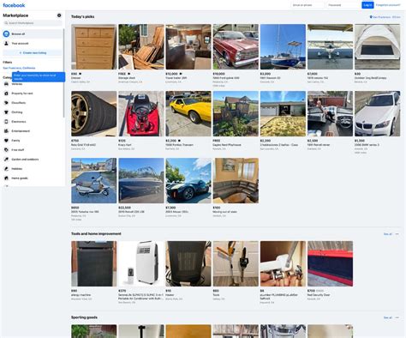Click Create new listing button

coord(33,53)
